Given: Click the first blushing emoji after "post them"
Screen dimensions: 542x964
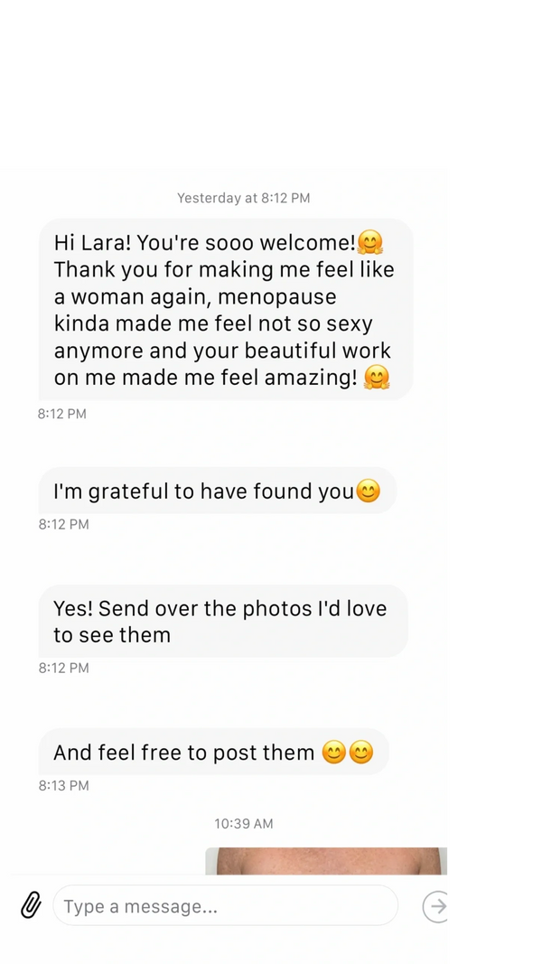Looking at the screenshot, I should pos(334,753).
